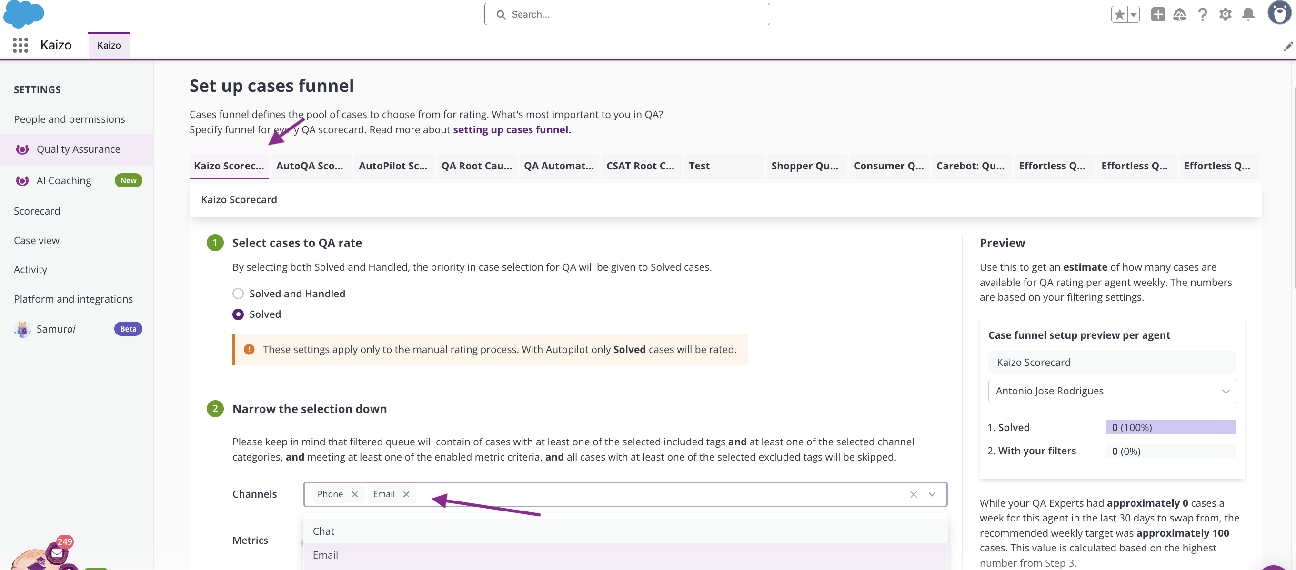Open the setup gear icon

[x=1225, y=15]
